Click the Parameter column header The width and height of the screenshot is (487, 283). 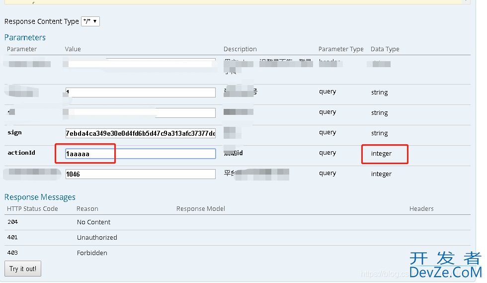coord(22,49)
